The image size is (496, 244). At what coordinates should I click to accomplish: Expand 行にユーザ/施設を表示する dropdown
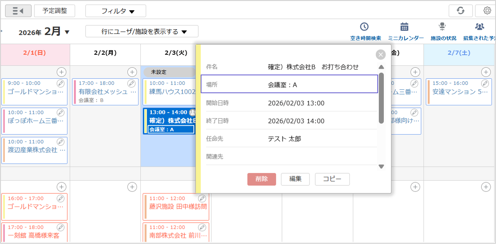pyautogui.click(x=142, y=32)
